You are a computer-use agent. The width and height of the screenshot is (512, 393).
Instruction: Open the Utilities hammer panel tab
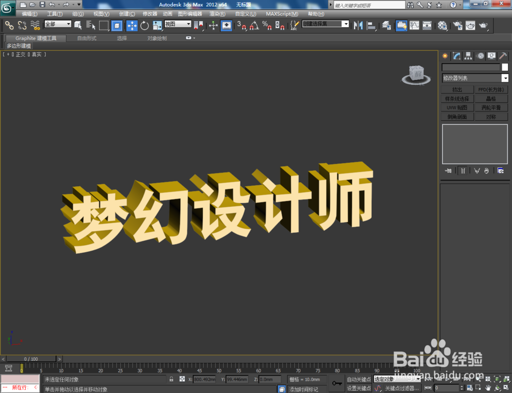pyautogui.click(x=503, y=56)
